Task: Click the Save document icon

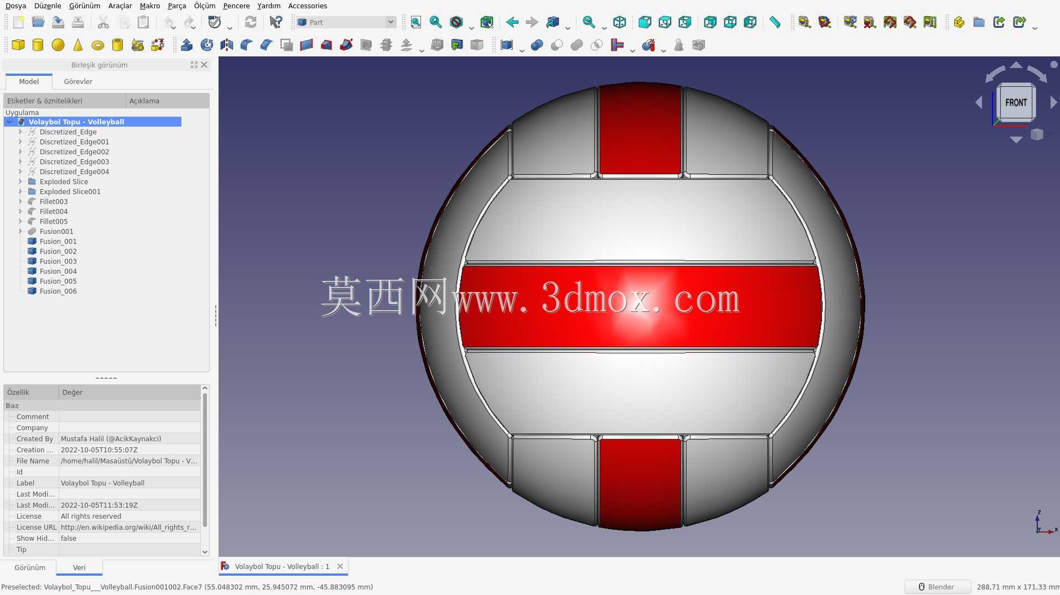Action: [x=58, y=22]
